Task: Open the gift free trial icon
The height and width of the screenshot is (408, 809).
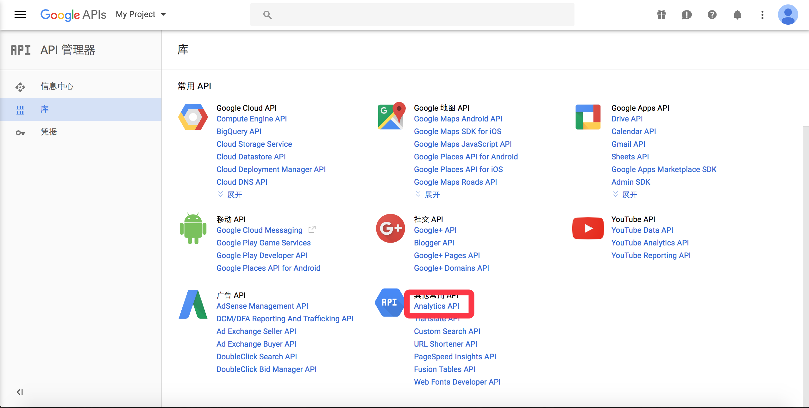Action: (661, 15)
